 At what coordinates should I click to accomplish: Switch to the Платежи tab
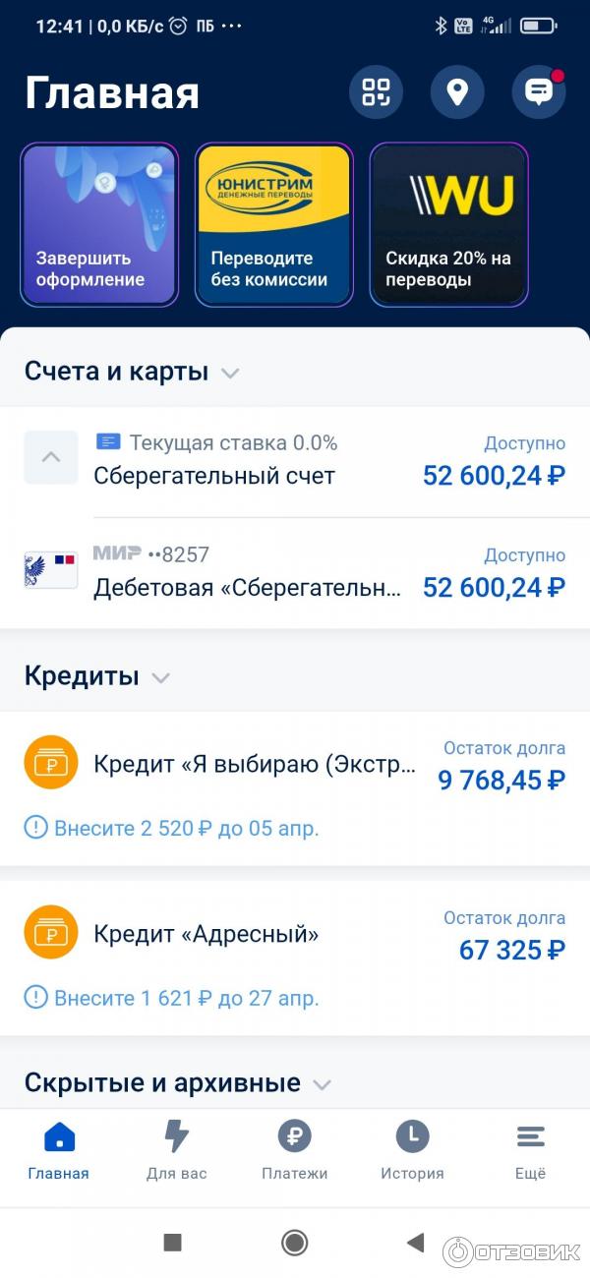coord(294,1150)
